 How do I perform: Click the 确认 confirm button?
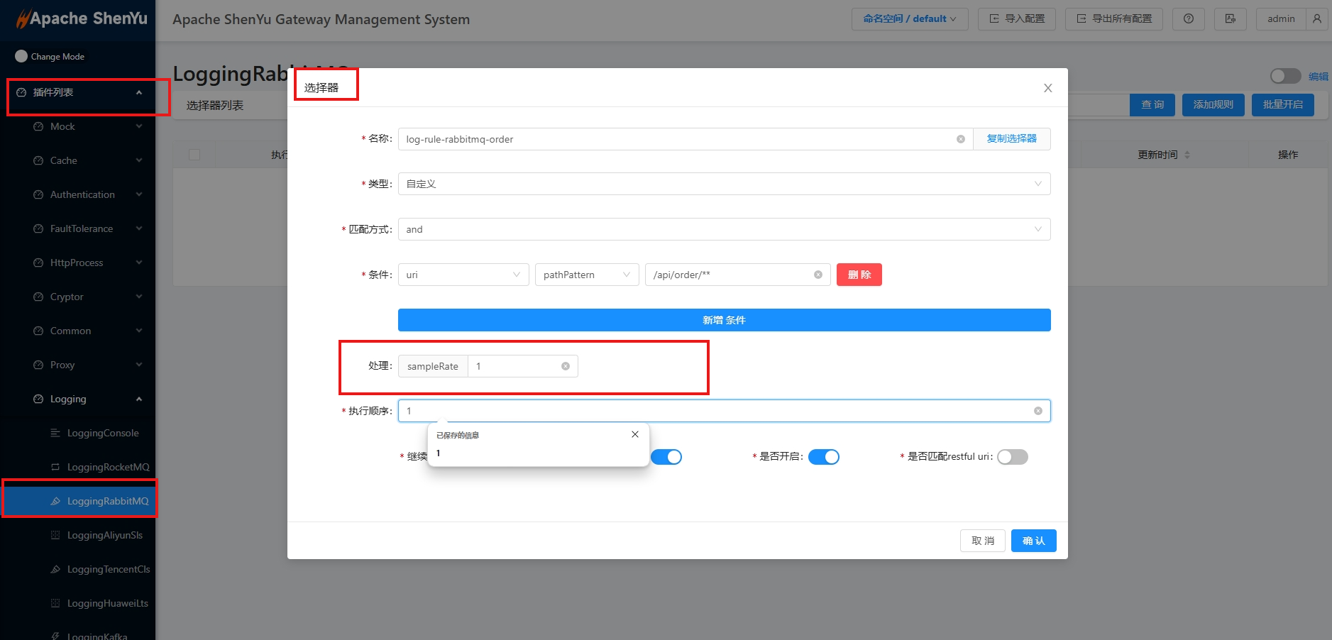[x=1033, y=541]
